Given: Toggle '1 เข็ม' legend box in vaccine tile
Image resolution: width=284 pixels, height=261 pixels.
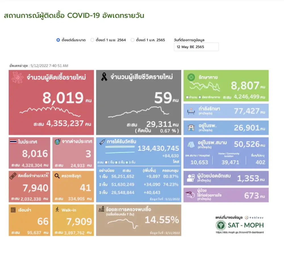Looking at the screenshot, I should [106, 162].
